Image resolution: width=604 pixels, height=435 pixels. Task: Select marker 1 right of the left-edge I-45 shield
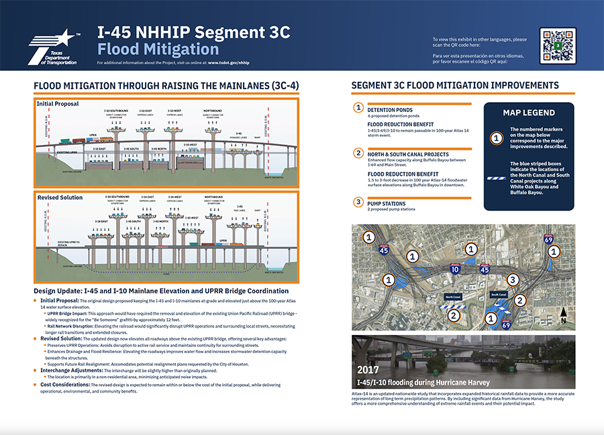pyautogui.click(x=413, y=256)
